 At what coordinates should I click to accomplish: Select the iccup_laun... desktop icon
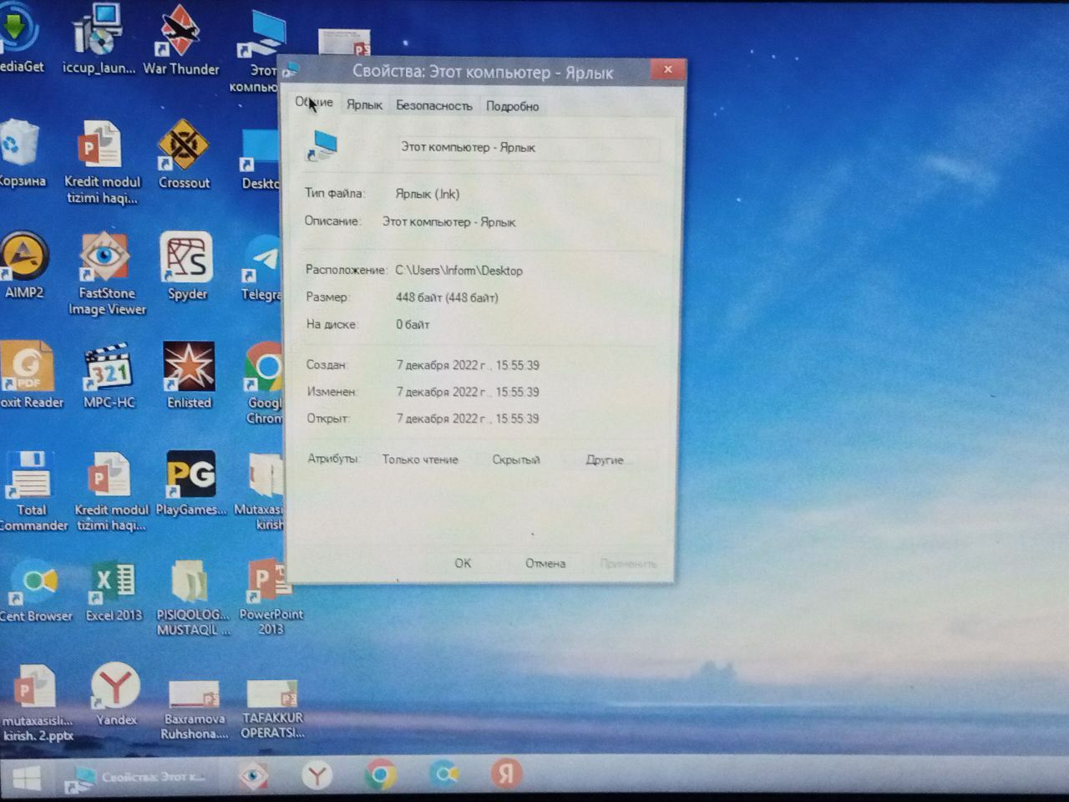tap(99, 38)
